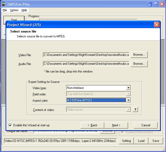Click the Load button in main window
The image size is (166, 152).
[141, 141]
